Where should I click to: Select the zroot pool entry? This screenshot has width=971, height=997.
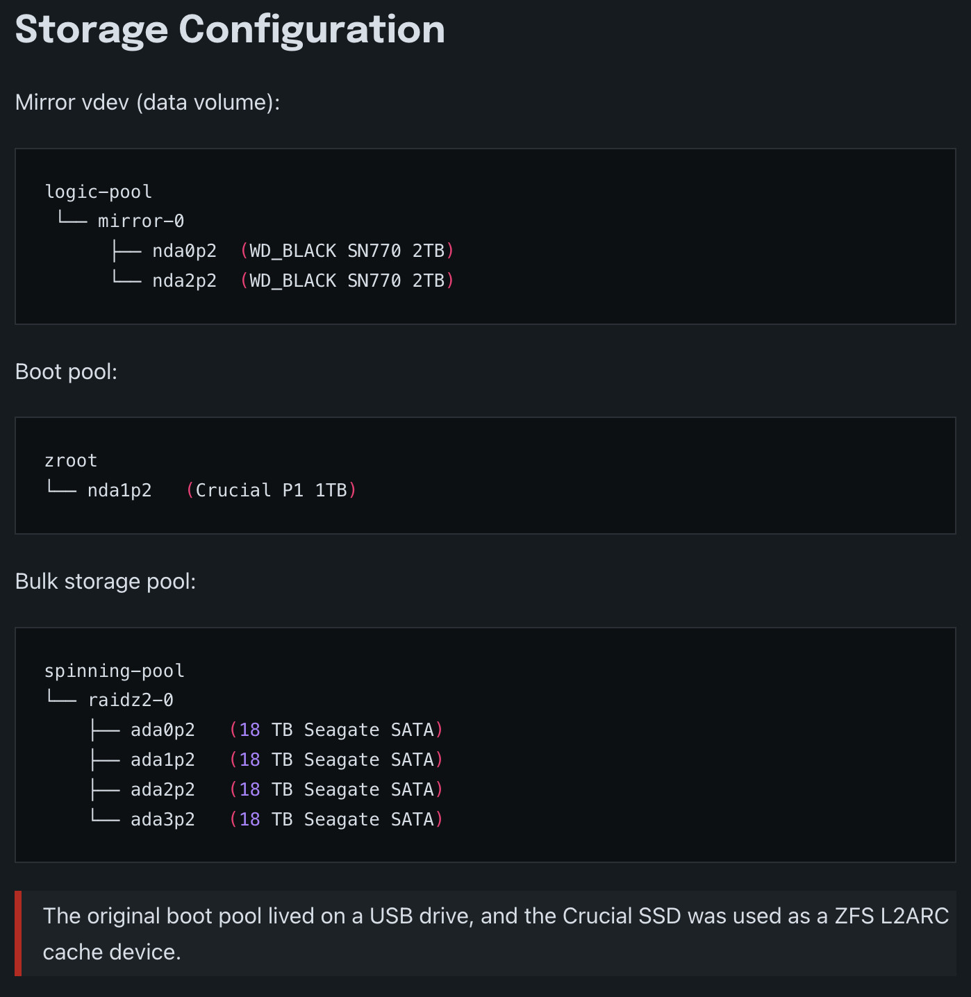point(71,460)
